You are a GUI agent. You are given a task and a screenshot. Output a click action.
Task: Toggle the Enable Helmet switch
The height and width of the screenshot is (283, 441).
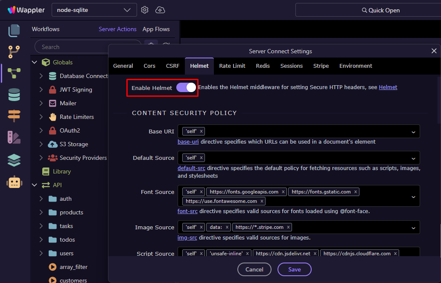186,87
